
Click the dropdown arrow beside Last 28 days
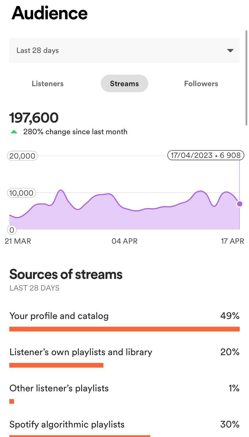230,51
